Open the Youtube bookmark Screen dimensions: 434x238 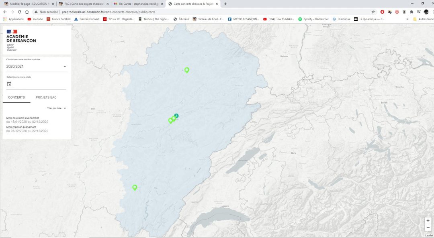[x=35, y=19]
